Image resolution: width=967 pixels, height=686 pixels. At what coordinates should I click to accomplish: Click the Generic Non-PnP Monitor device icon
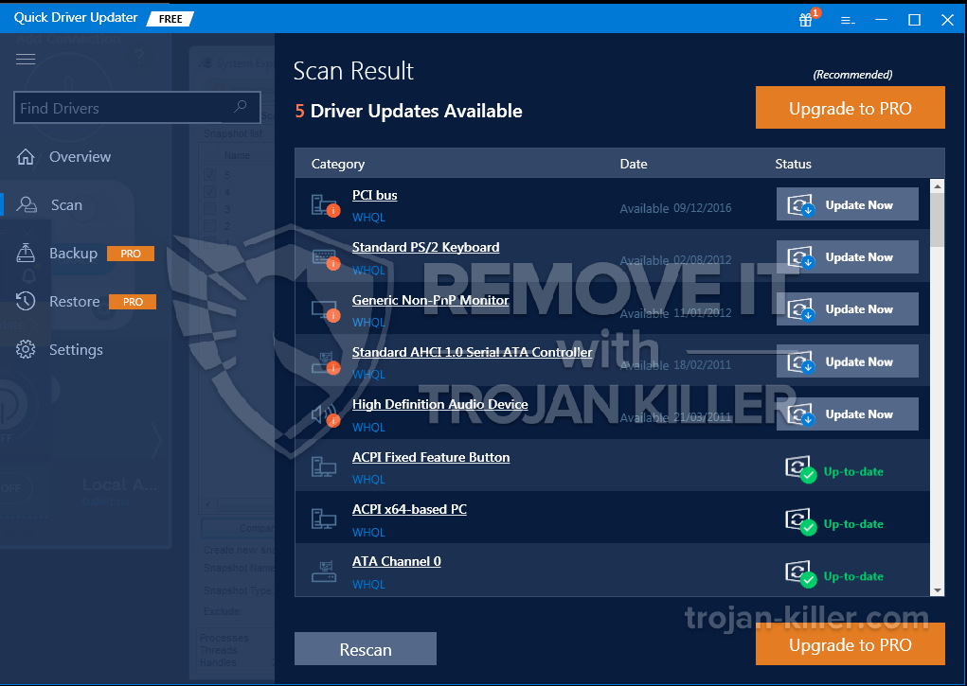coord(325,310)
